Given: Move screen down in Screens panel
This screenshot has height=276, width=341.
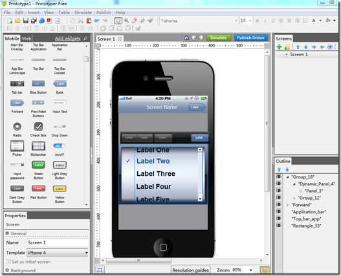Looking at the screenshot, I should point(306,47).
